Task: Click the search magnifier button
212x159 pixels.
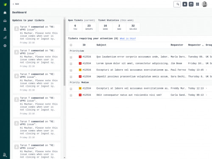Action: point(177,4)
